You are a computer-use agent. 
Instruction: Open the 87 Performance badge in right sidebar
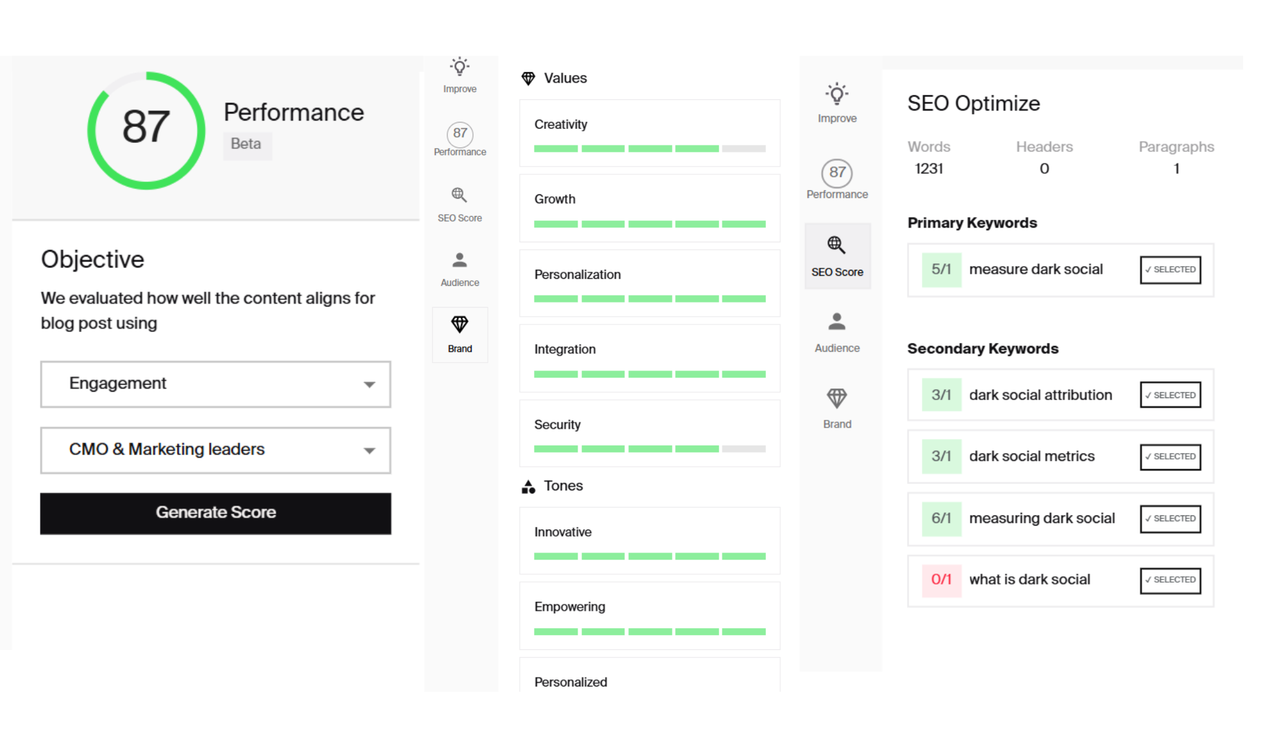pyautogui.click(x=837, y=173)
